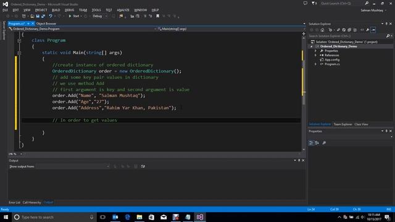
Task: Close the Program.cs tab
Action: [x=33, y=23]
